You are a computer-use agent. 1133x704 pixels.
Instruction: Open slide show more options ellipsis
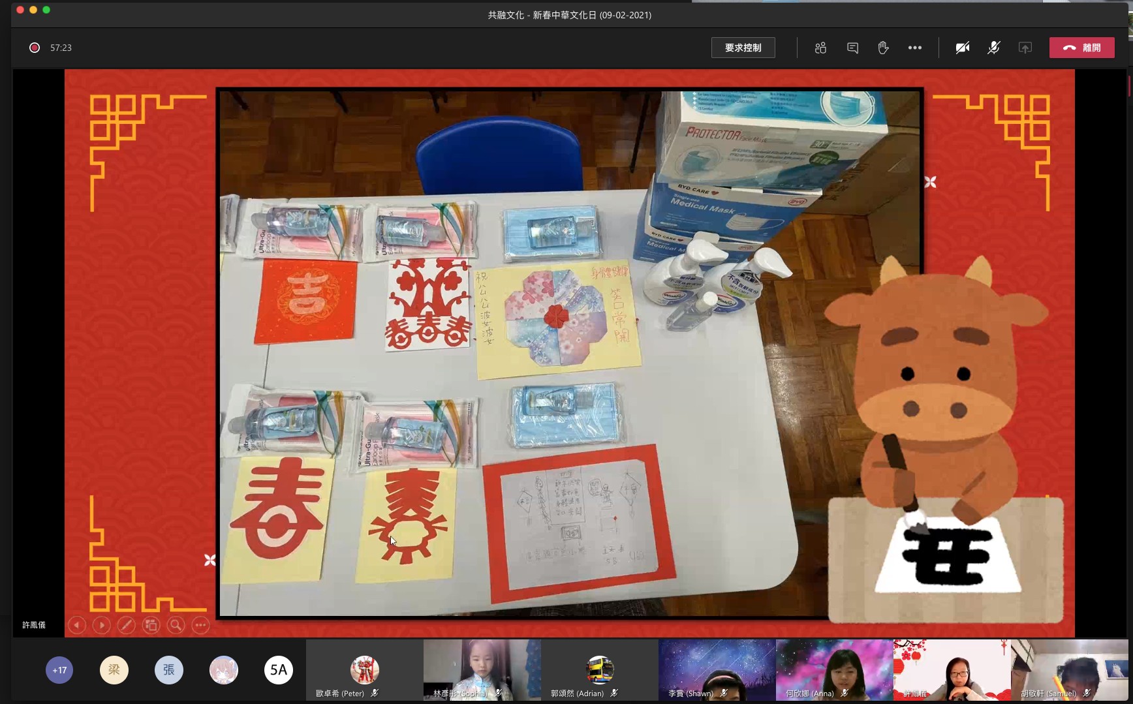(201, 625)
